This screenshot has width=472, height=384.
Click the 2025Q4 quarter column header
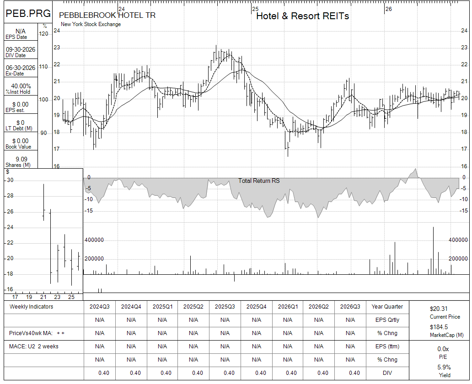[x=257, y=307]
